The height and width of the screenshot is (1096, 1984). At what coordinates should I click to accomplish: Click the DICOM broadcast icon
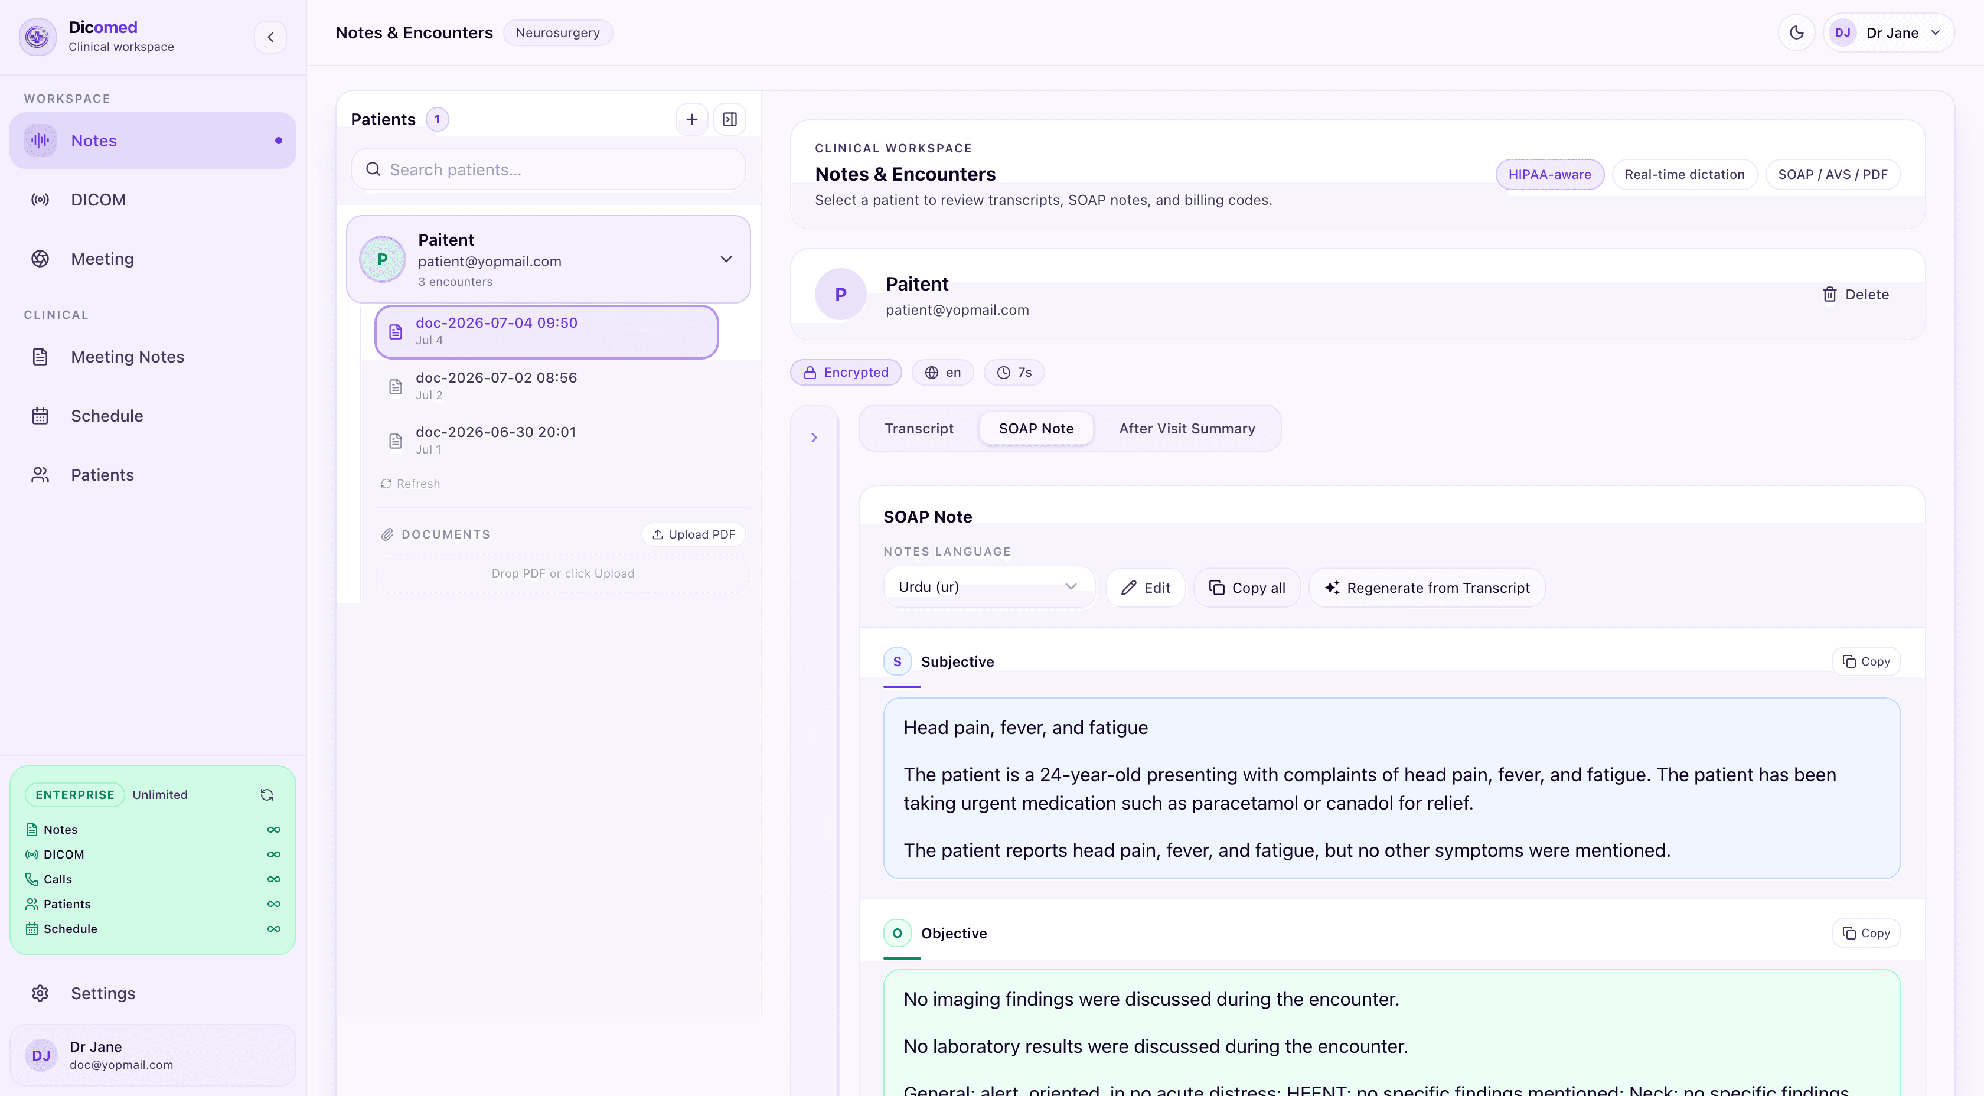pyautogui.click(x=40, y=200)
